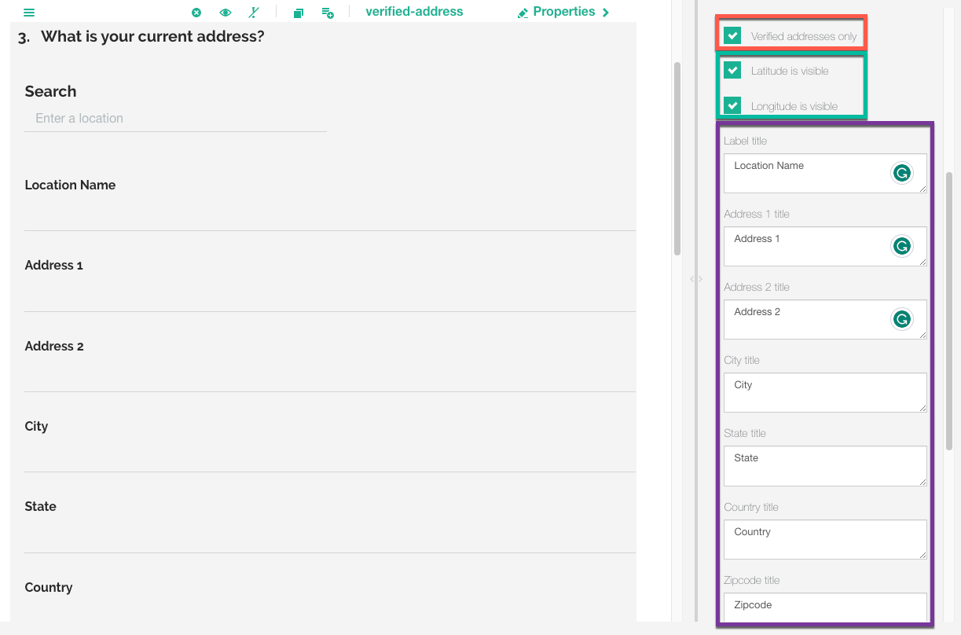Click the Enter a location search field
961x635 pixels.
tap(175, 119)
